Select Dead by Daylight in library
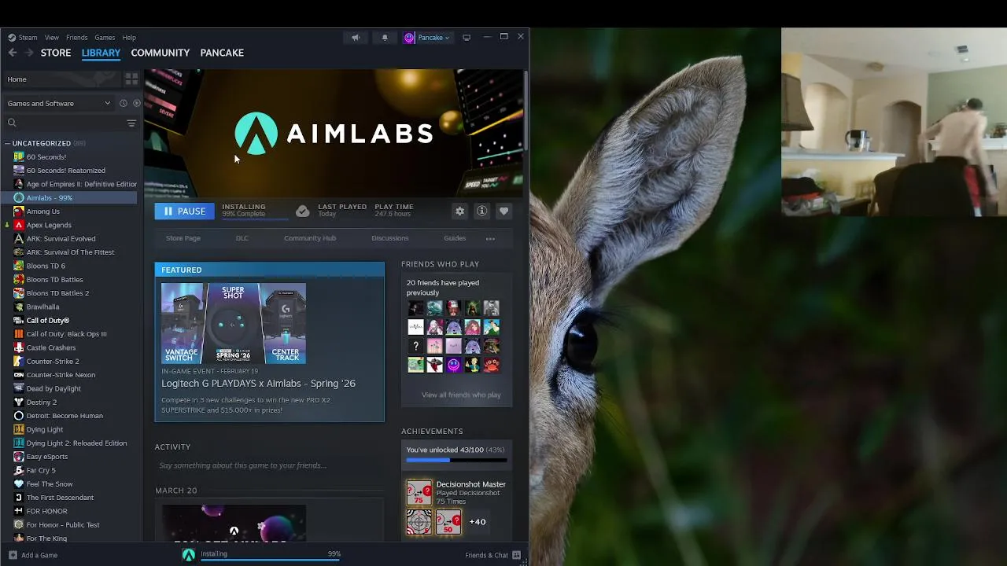1007x566 pixels. 53,388
